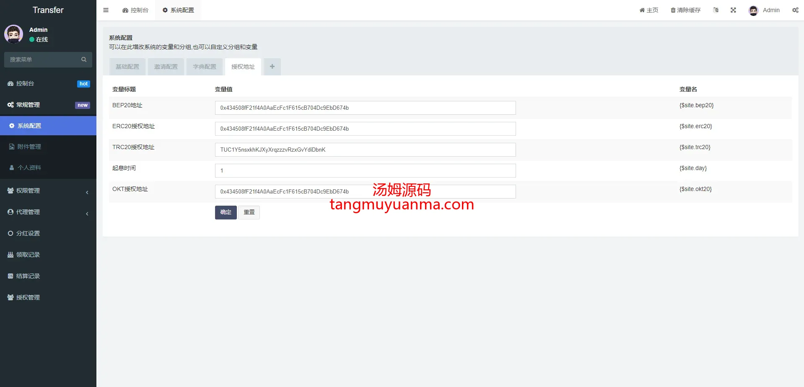Open the language switch icon in header

coord(716,10)
